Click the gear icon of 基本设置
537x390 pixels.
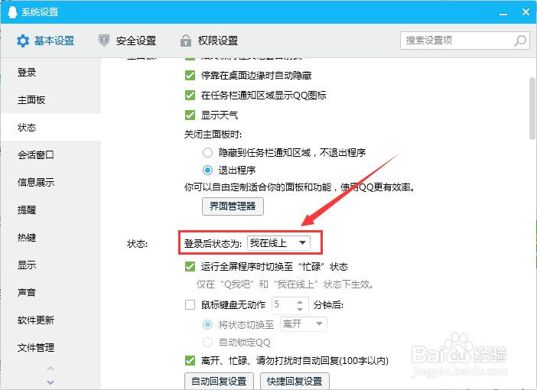(23, 41)
